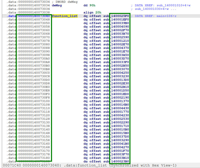Click address .data:0000000140073178
Viewport: 200px width, 168px height.
click(28, 154)
